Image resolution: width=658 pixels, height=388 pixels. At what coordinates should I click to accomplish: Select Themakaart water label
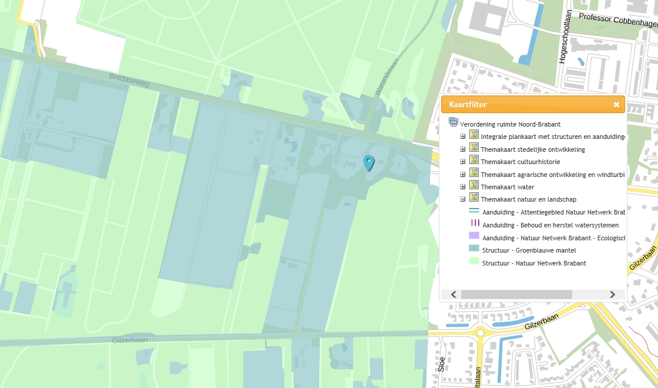[x=508, y=187]
